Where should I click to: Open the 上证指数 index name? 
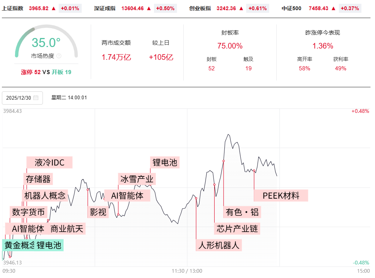[x=12, y=8]
